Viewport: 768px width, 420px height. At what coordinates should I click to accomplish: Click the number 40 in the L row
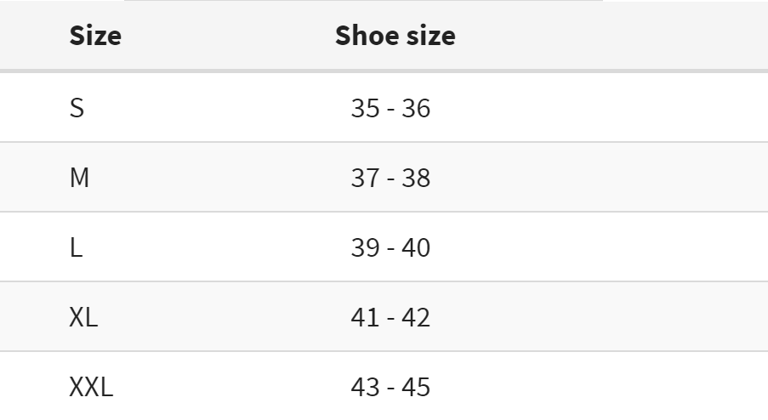[x=417, y=248]
